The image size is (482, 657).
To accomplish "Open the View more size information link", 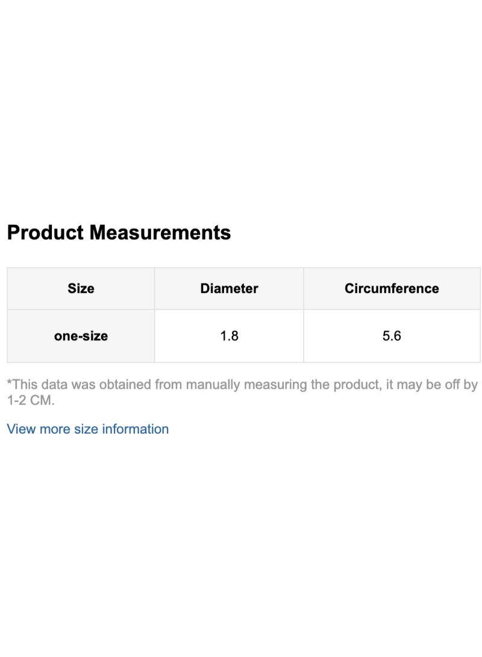I will pos(88,429).
